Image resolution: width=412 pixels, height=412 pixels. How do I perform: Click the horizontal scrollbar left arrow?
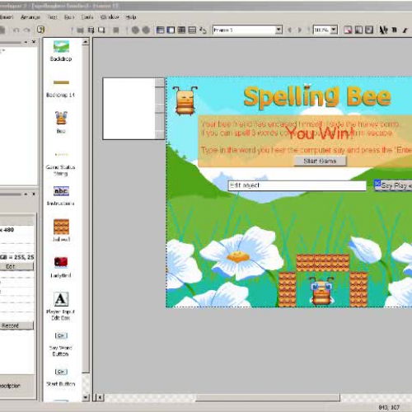pyautogui.click(x=100, y=397)
